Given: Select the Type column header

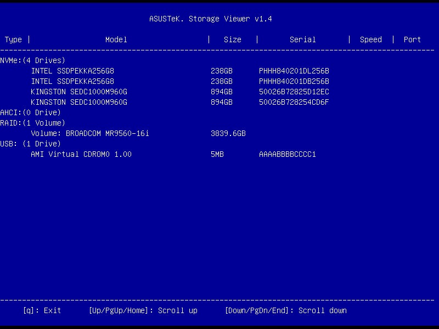Looking at the screenshot, I should point(13,39).
